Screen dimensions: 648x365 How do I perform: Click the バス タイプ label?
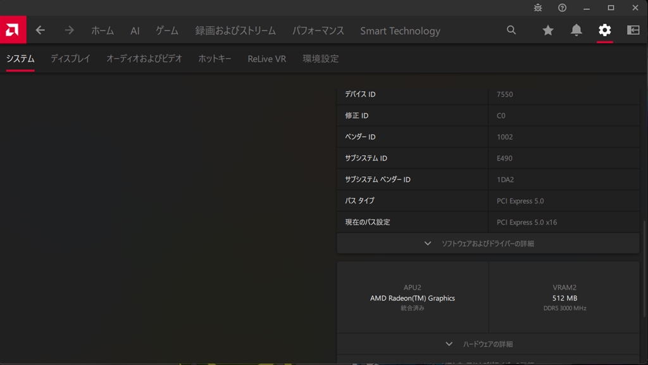click(x=359, y=201)
